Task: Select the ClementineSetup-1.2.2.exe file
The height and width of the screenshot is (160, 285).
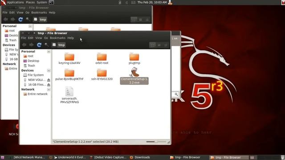Action: [x=134, y=76]
